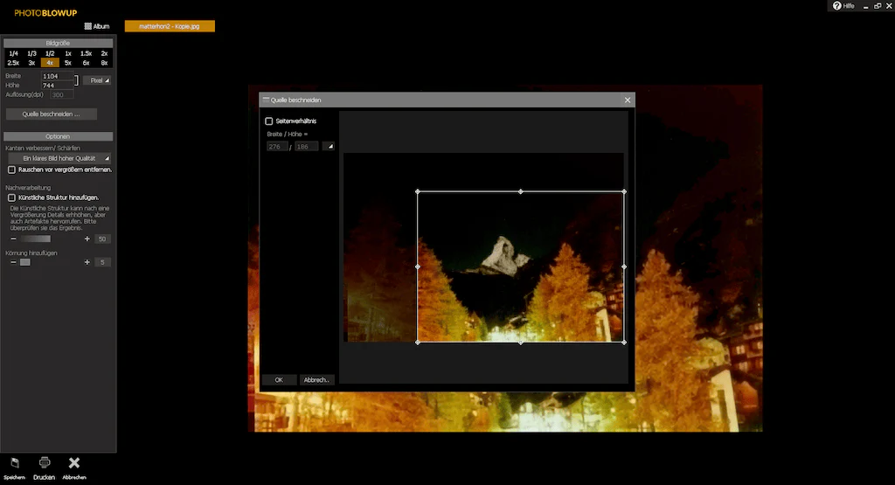This screenshot has height=485, width=895.
Task: Click the minus icon of Körnung hinzufügen slider
Action: 13,262
